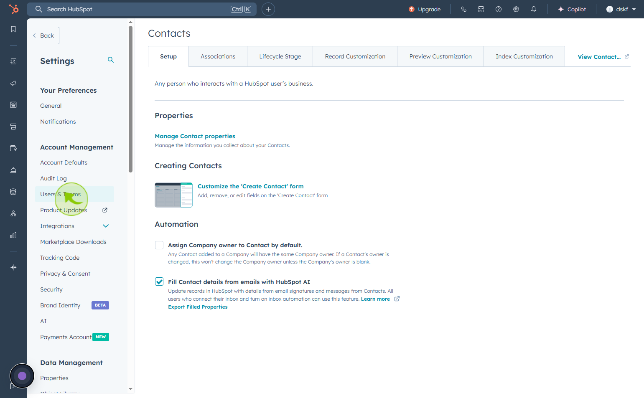Screen dimensions: 644x398
Task: Open General preferences settings
Action: 51,106
